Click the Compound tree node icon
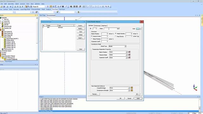Viewport: 203px width, 114px height. [x=3, y=26]
